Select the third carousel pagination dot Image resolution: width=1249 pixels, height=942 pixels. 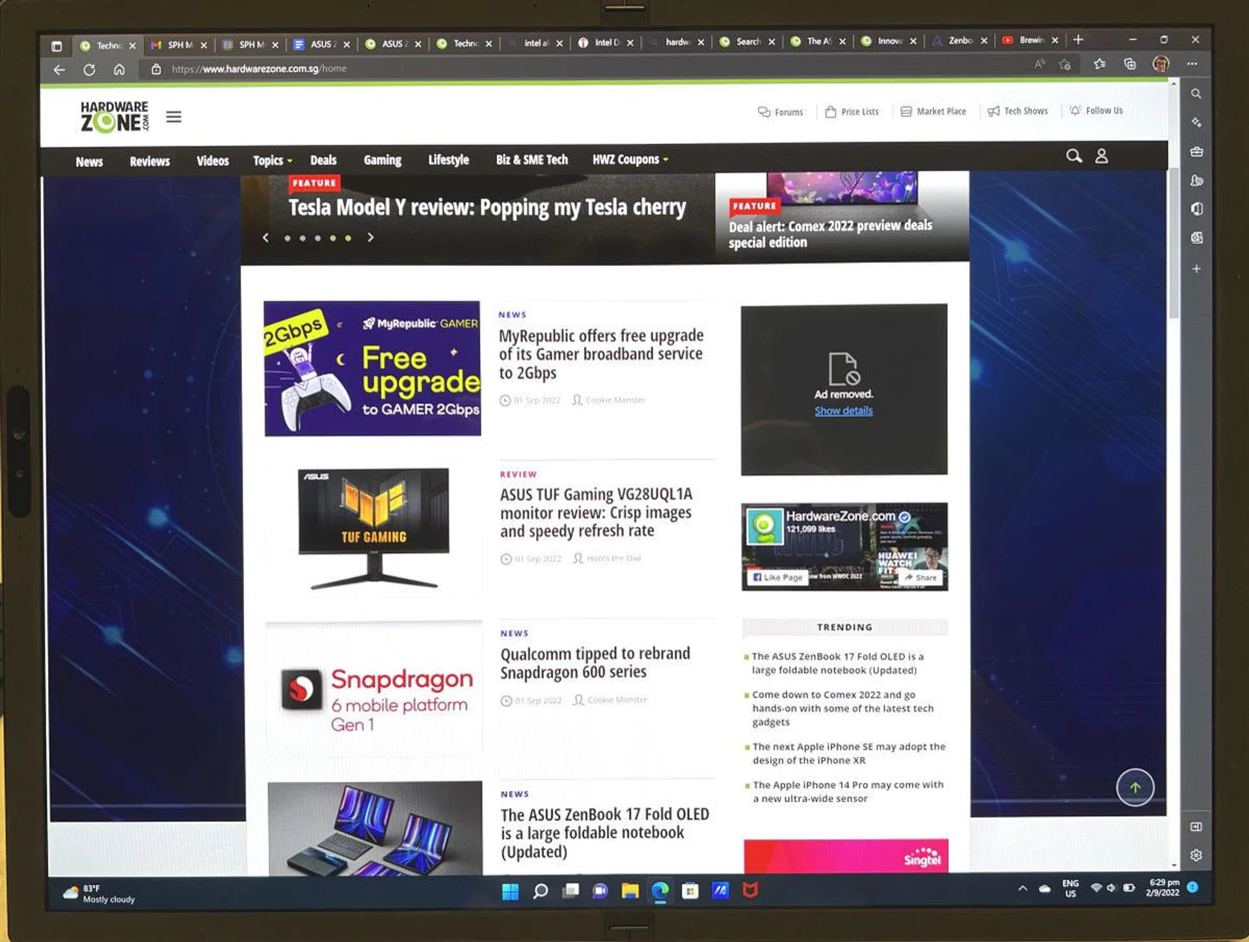(317, 238)
